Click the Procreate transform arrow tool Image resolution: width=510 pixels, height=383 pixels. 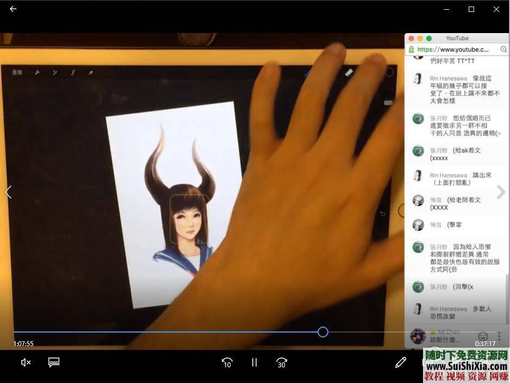(91, 72)
